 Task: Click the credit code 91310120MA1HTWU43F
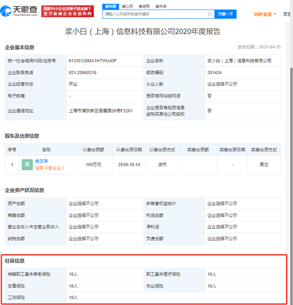coord(93,61)
